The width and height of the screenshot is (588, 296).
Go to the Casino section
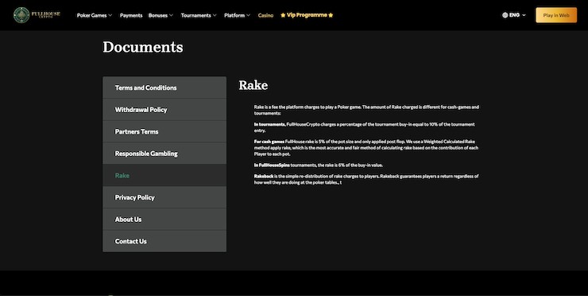coord(265,15)
